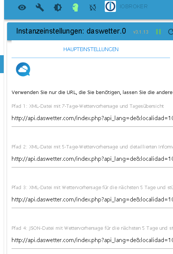The width and height of the screenshot is (173, 254).
Task: Click the daswetter cloud adapter logo
Action: point(23,69)
